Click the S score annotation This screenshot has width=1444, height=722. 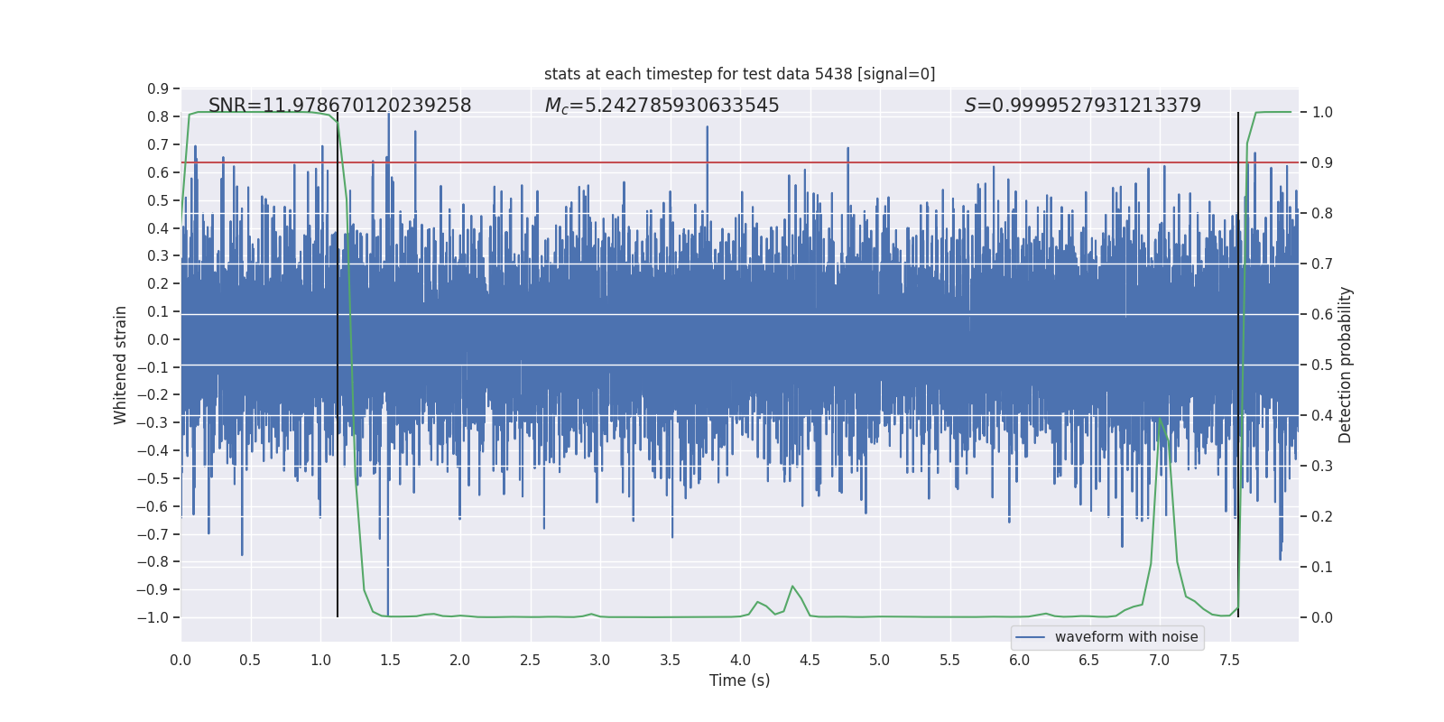click(1082, 106)
